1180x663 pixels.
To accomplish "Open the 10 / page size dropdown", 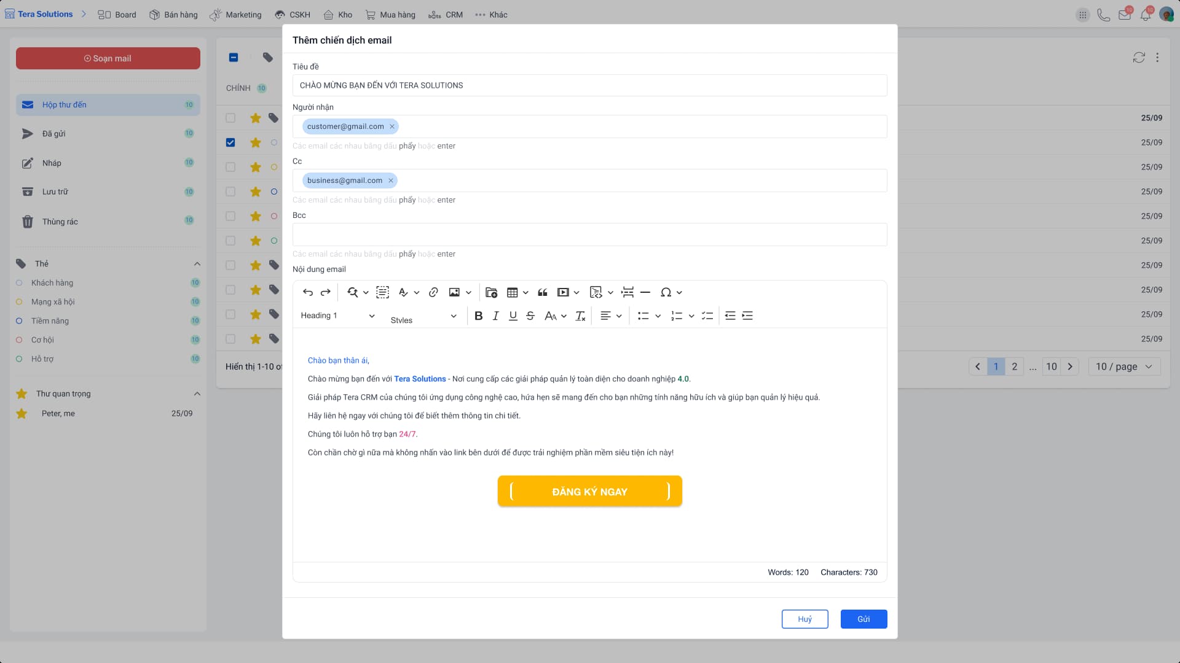I will (x=1124, y=366).
